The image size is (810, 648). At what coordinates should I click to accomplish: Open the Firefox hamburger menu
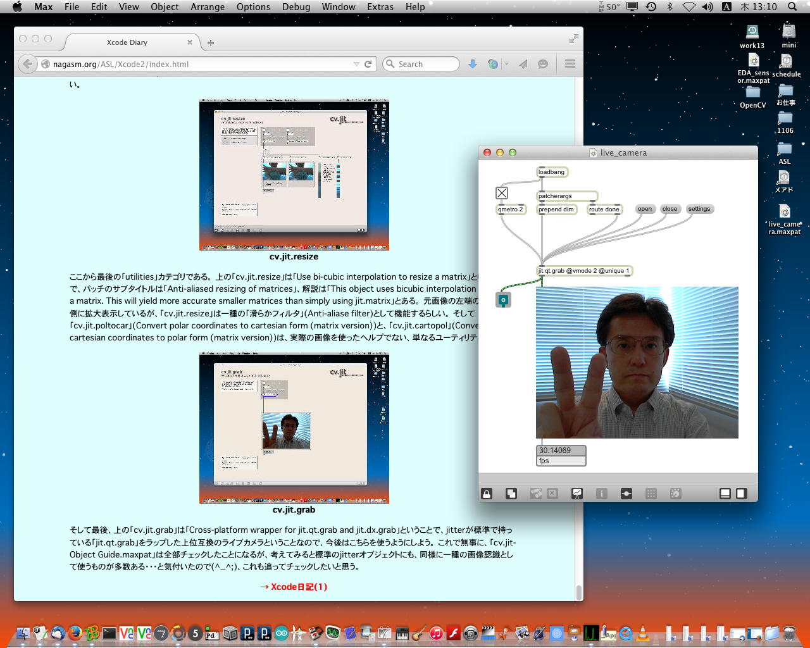coord(570,64)
